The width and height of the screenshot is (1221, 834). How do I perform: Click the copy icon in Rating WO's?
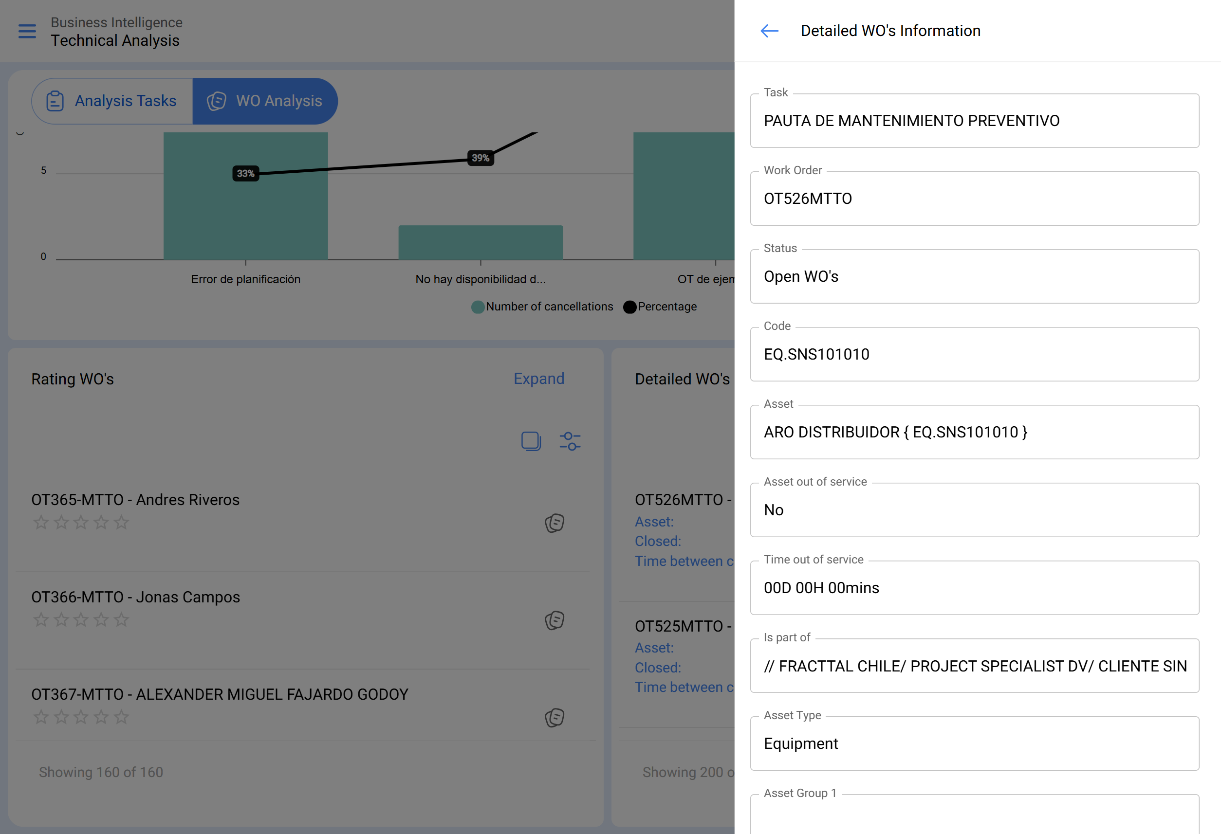coord(531,441)
